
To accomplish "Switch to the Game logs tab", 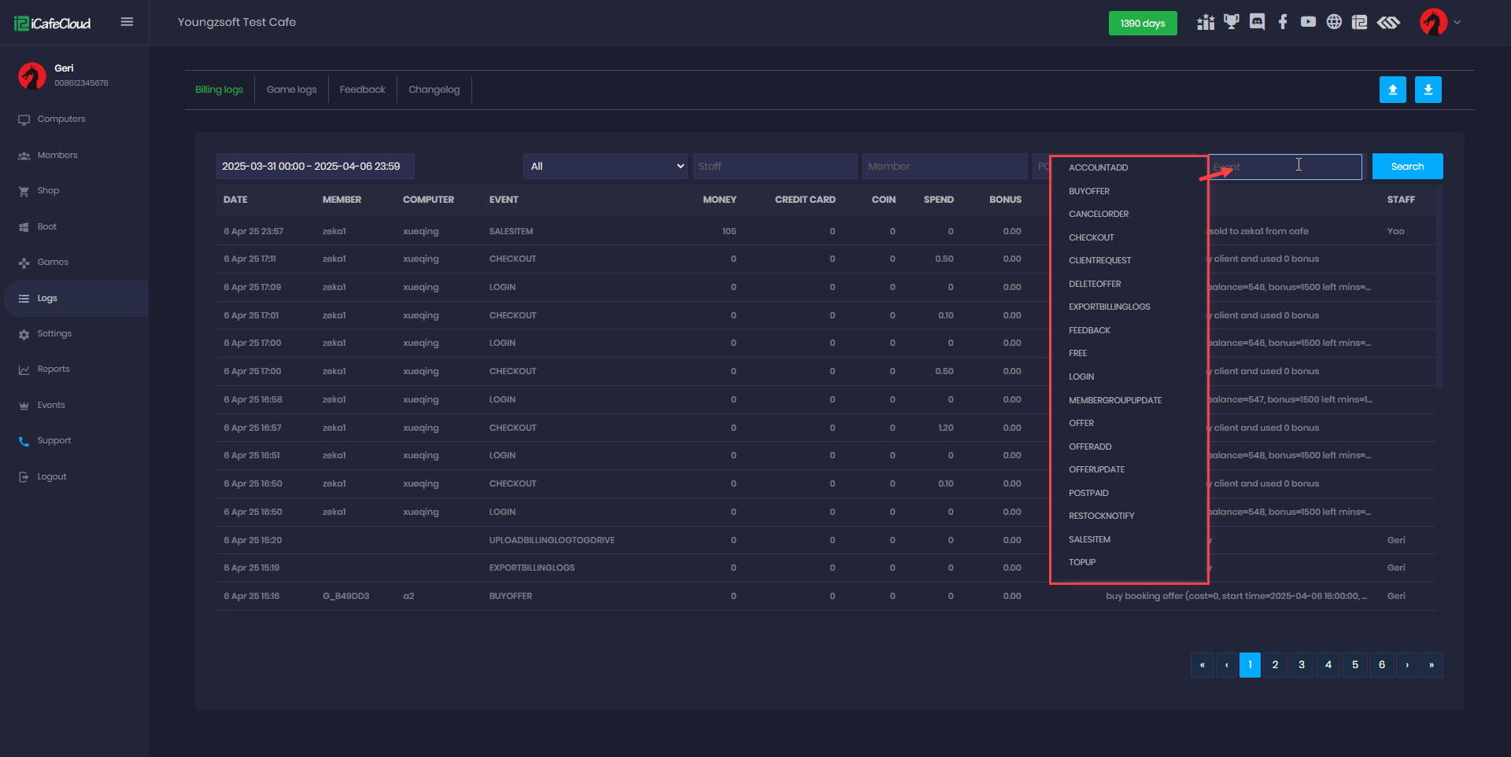I will [x=291, y=90].
